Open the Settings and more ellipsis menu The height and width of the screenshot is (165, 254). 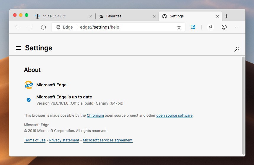pos(237,27)
